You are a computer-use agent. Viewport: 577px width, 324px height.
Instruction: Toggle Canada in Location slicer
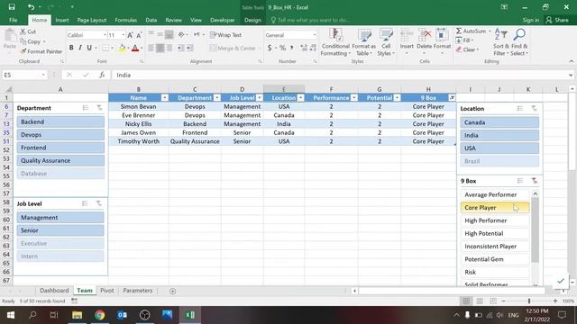click(x=499, y=122)
